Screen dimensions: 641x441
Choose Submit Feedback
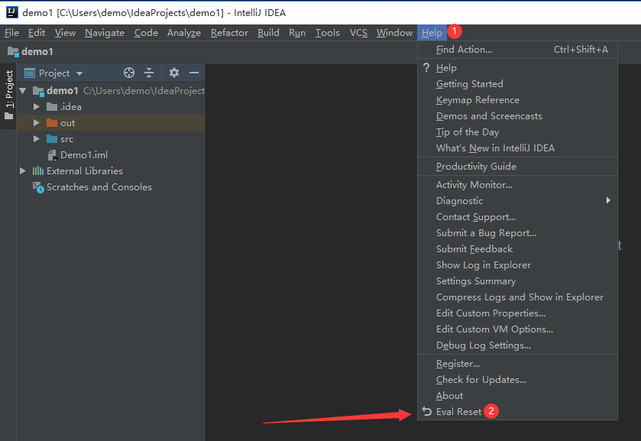click(517, 248)
